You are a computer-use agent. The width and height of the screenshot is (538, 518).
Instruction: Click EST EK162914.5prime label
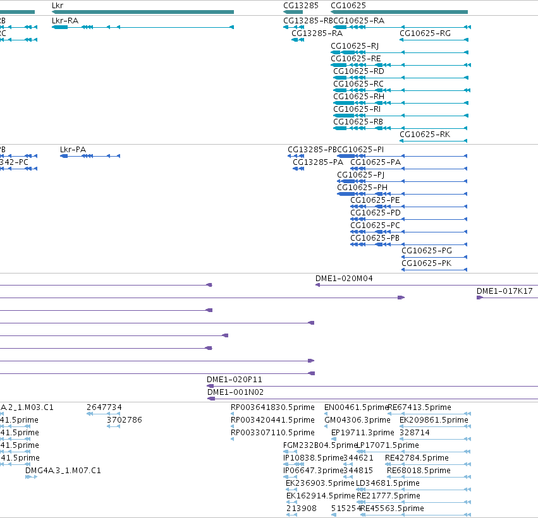tap(321, 496)
